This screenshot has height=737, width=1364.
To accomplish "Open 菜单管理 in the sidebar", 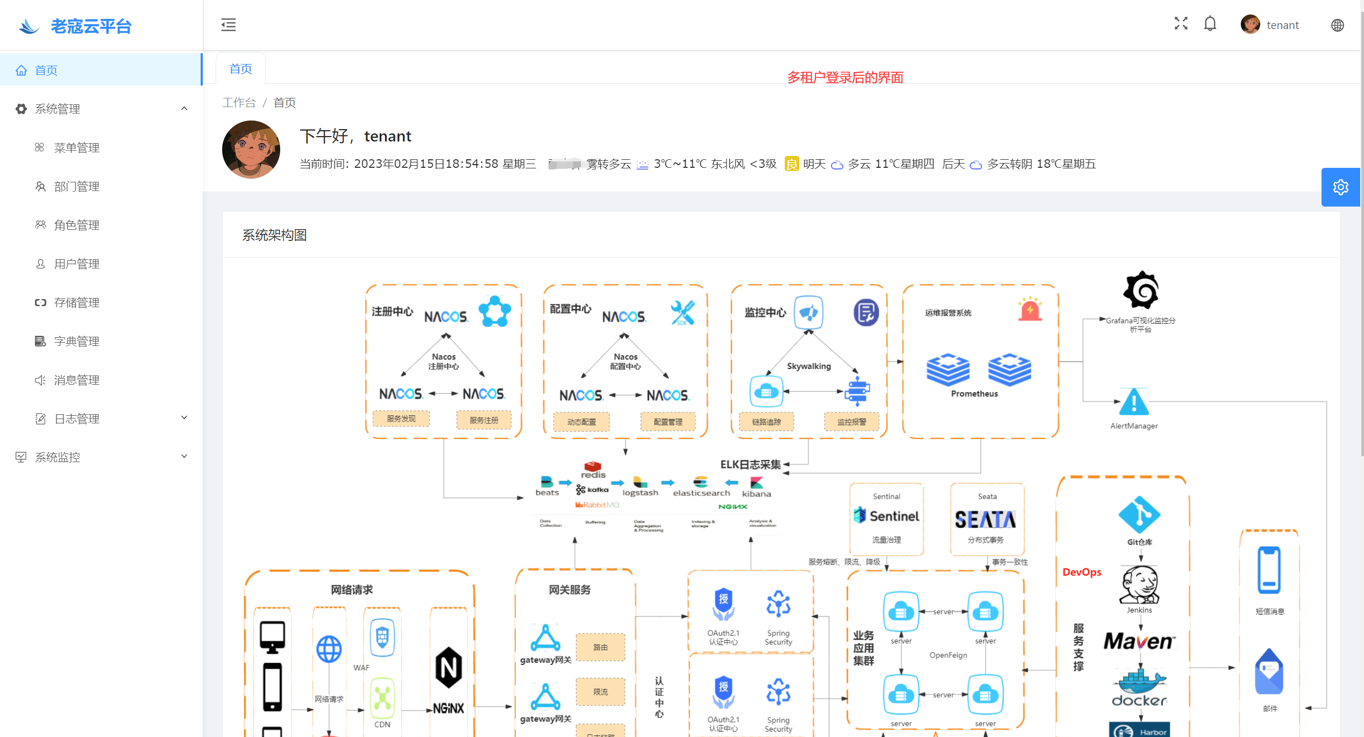I will point(76,148).
